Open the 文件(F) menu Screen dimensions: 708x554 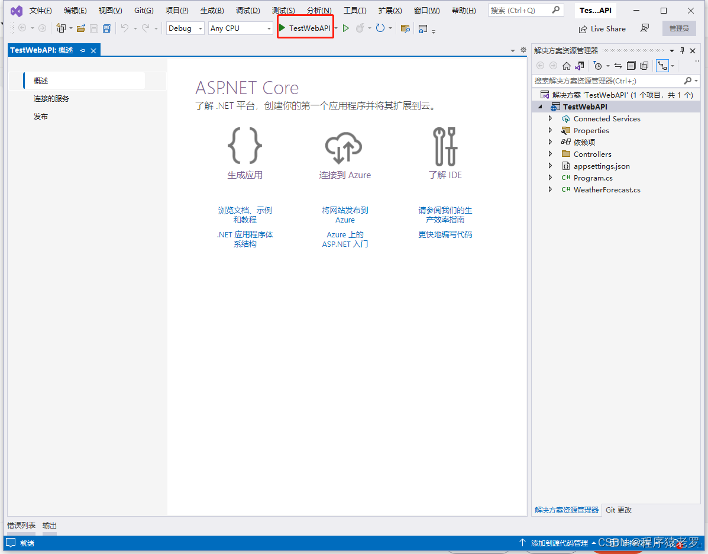41,11
